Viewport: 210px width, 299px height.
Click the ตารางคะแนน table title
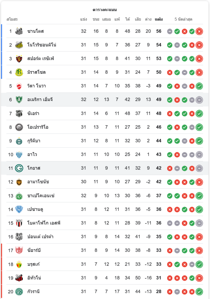point(105,10)
